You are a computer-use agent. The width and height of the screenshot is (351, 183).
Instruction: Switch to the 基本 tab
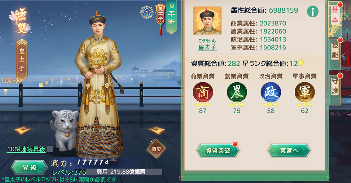335,15
